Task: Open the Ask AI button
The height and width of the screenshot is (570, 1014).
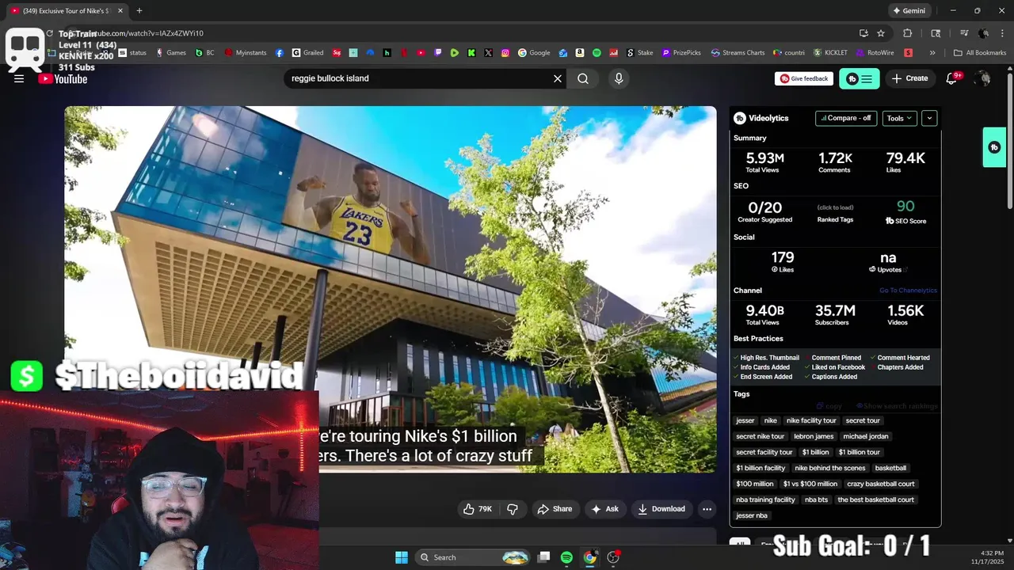Action: point(605,509)
